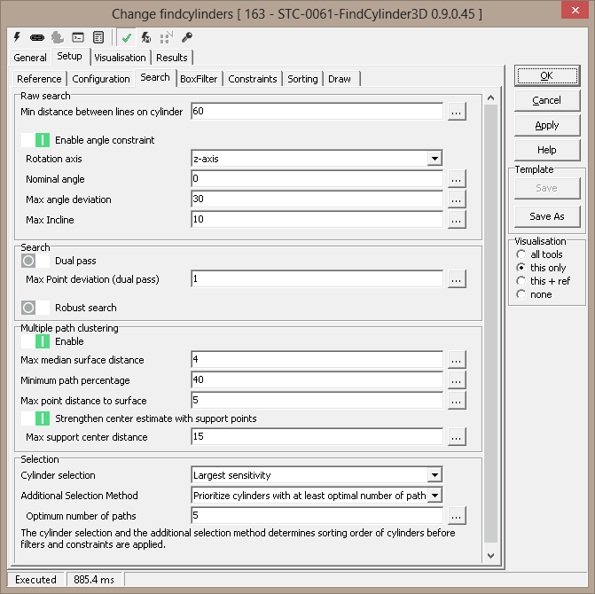
Task: Enable the Robust search toggle
Action: (x=36, y=308)
